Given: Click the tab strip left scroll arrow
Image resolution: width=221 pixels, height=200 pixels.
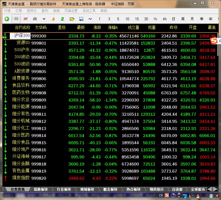Looking at the screenshot, I should 210,189.
